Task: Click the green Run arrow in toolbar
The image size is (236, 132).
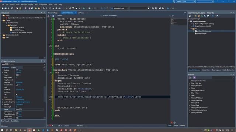Action: click(84, 8)
